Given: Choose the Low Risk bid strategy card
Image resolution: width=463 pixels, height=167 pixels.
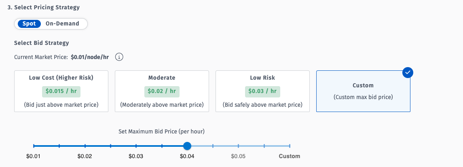Looking at the screenshot, I should coord(262,91).
